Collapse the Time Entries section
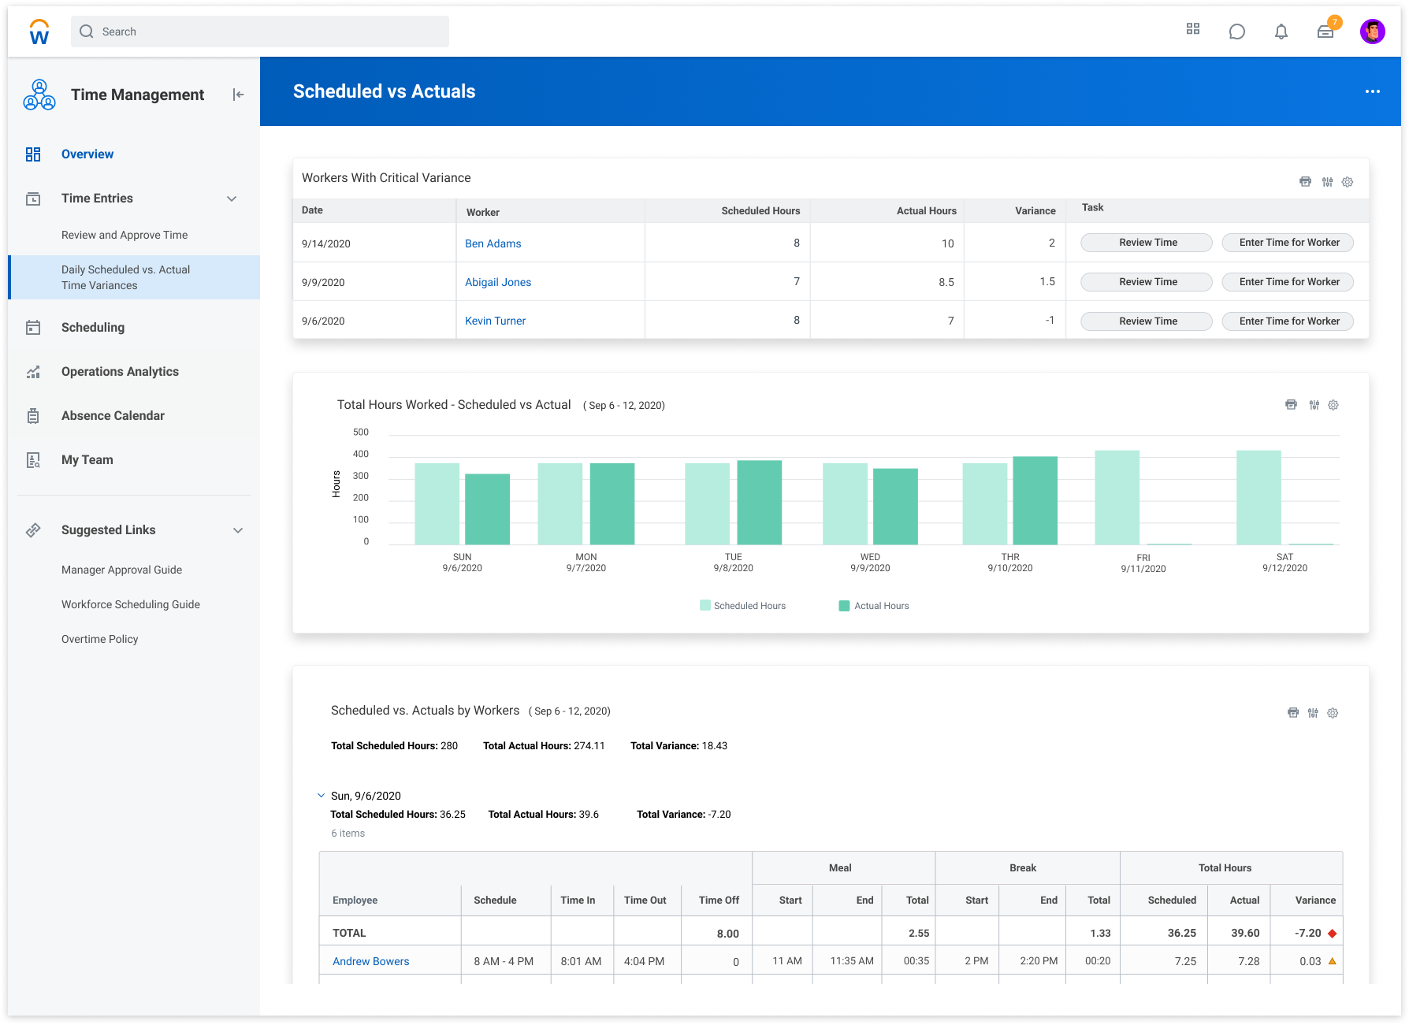 tap(231, 199)
